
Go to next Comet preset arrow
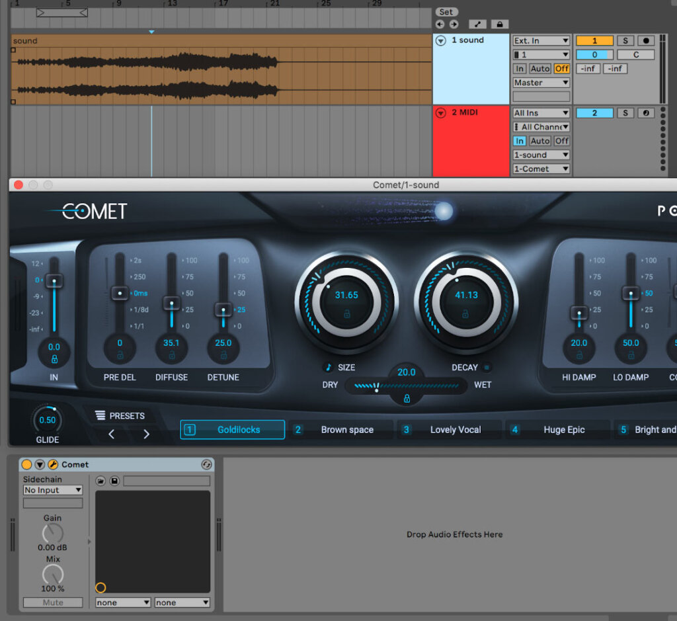coord(146,434)
